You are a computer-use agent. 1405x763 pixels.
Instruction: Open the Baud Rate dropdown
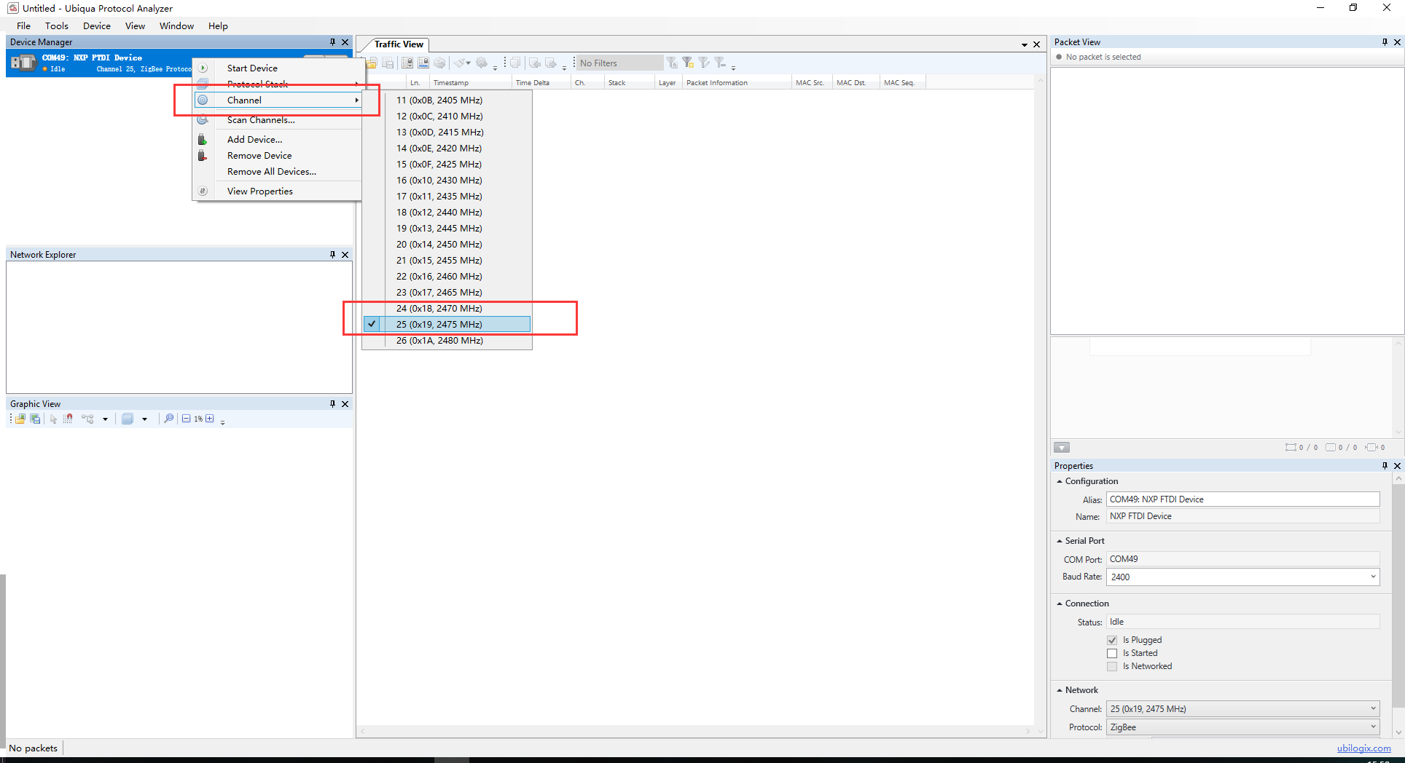point(1373,577)
